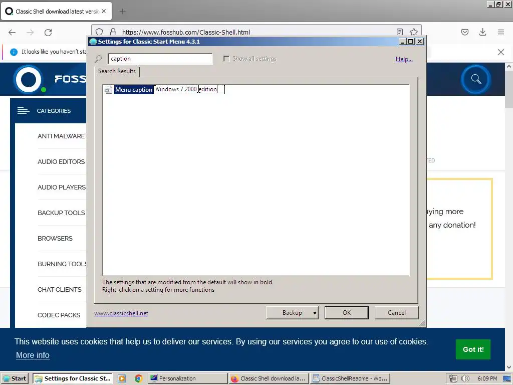Click the Settings for Classic St... taskbar button

pyautogui.click(x=73, y=378)
